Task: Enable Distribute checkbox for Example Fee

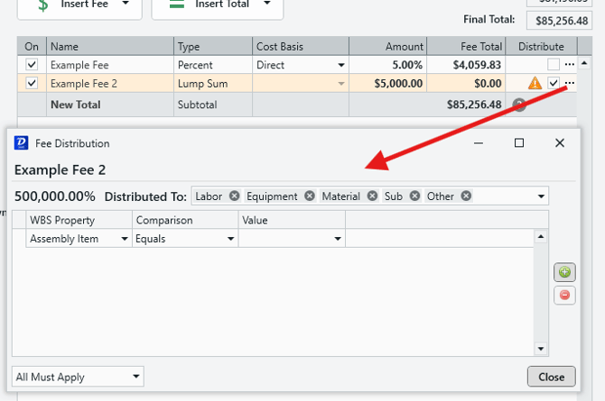Action: pyautogui.click(x=554, y=65)
